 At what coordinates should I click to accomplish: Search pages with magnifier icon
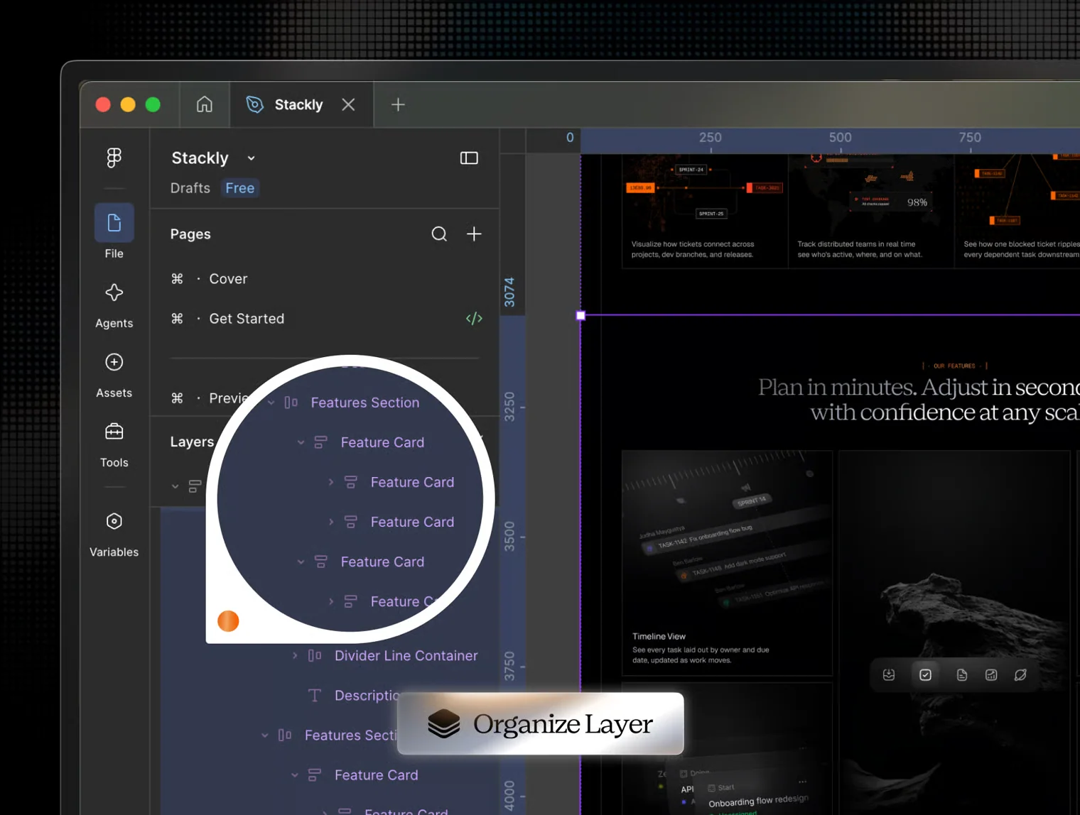(x=439, y=234)
